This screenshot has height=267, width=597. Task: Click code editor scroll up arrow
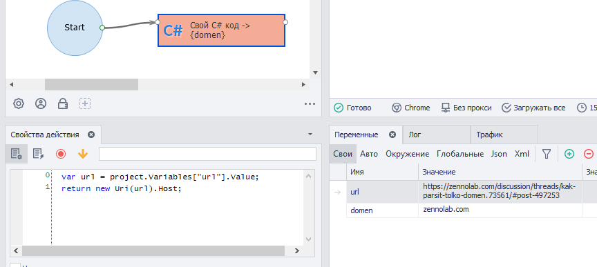308,176
